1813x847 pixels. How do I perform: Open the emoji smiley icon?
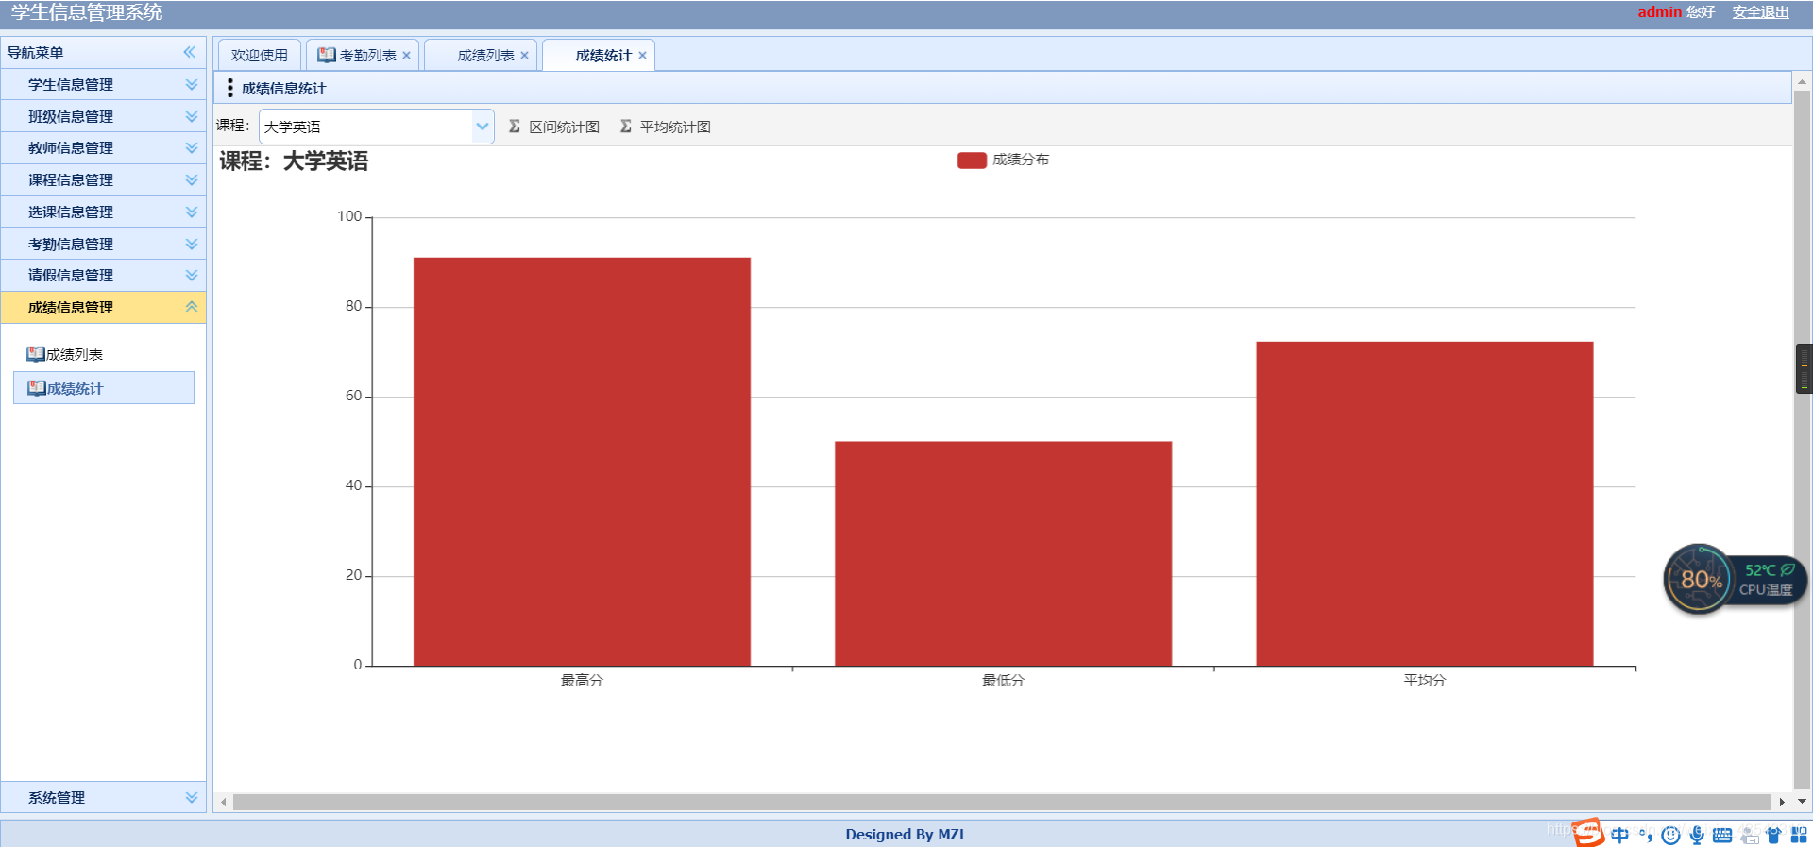click(1671, 835)
